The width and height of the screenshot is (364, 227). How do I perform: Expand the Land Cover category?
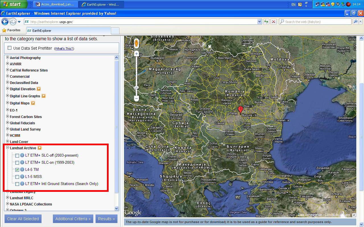[x=8, y=142]
